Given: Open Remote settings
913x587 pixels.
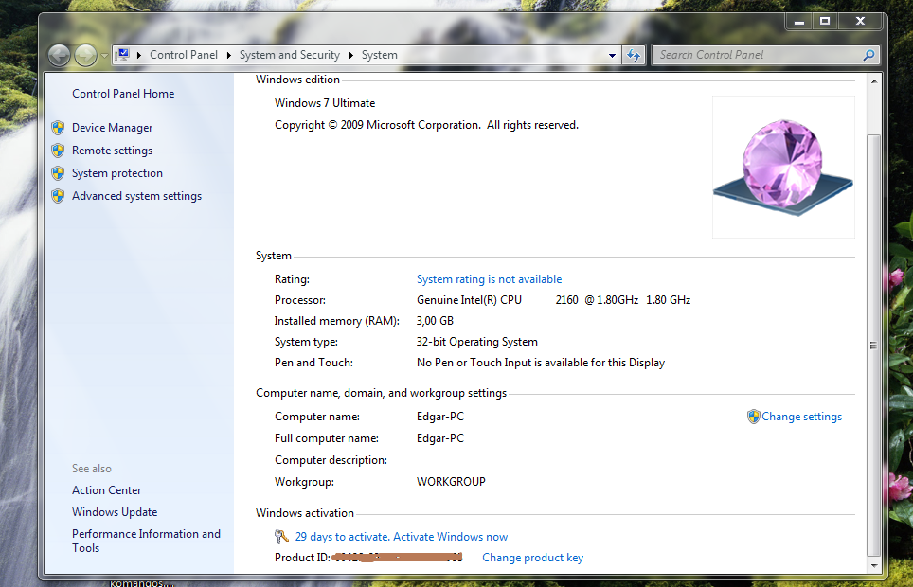Looking at the screenshot, I should coord(112,151).
